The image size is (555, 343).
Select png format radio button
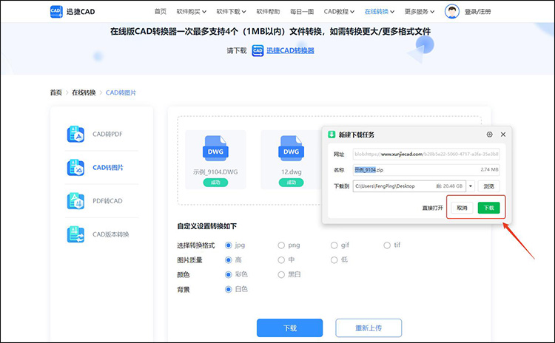click(281, 245)
